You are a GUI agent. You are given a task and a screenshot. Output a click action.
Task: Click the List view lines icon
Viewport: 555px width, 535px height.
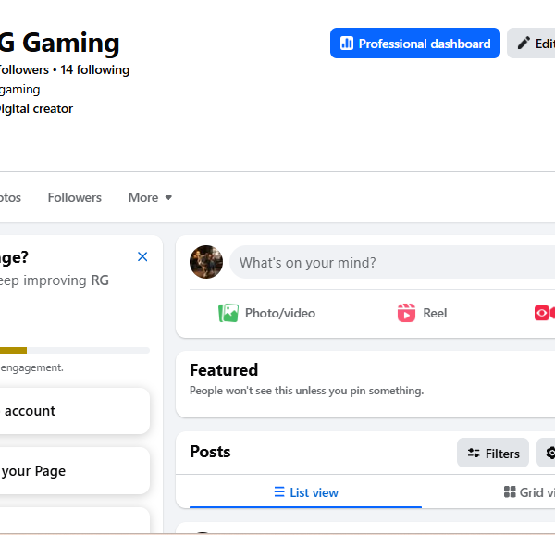(279, 492)
